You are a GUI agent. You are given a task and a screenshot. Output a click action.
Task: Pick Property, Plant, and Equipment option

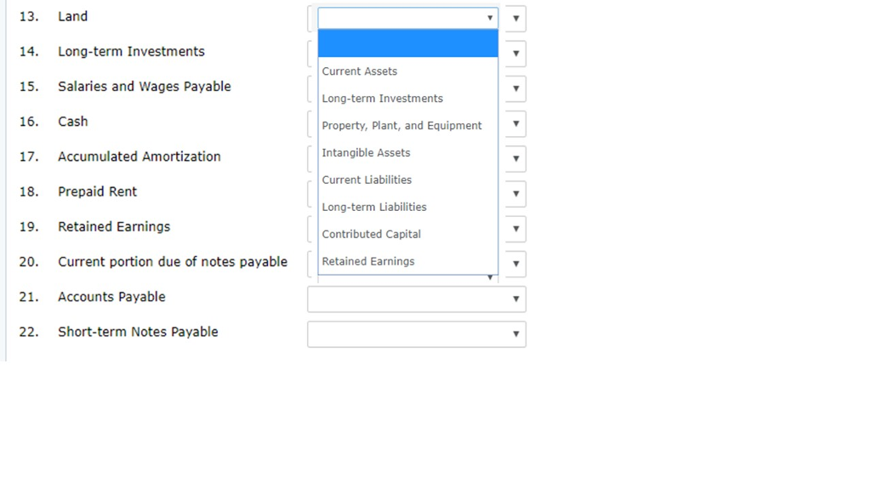tap(407, 126)
